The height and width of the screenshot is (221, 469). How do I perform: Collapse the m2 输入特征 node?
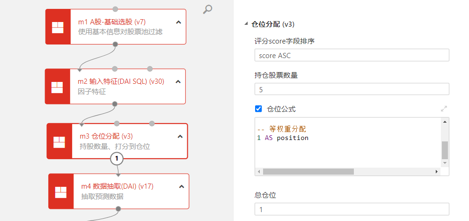pos(178,81)
